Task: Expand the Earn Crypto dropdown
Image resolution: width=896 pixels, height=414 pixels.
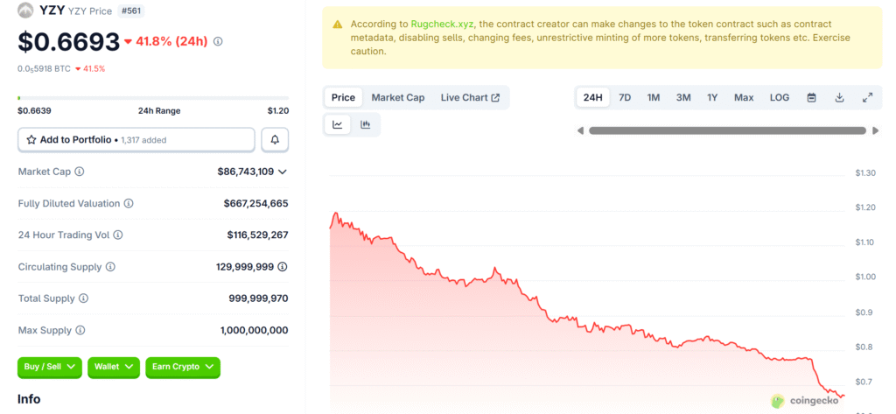Action: [183, 367]
